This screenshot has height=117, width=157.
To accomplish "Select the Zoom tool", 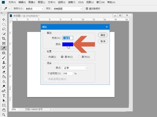I will tap(4, 115).
